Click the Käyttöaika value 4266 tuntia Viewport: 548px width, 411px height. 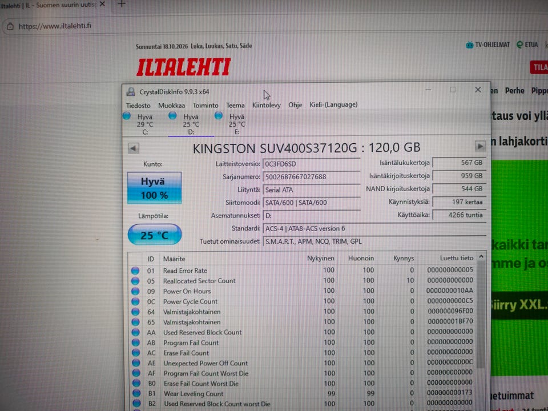click(459, 215)
